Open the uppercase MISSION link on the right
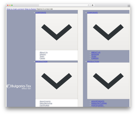Image resolution: width=136 pixels, height=115 pixels. 95,54
